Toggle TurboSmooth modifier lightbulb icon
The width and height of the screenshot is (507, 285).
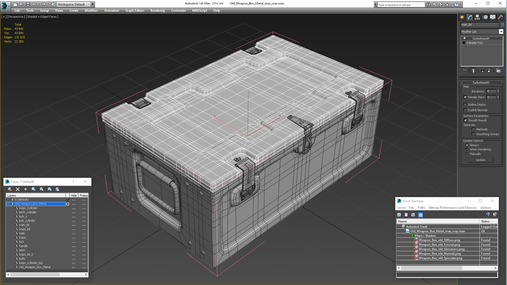click(x=464, y=39)
